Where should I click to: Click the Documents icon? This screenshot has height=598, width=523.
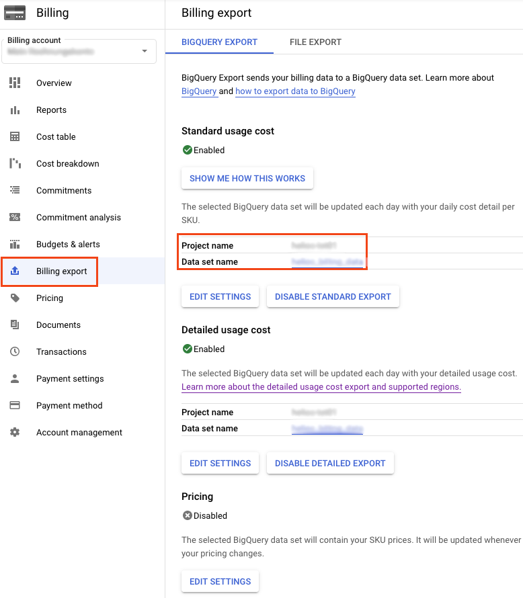[15, 325]
